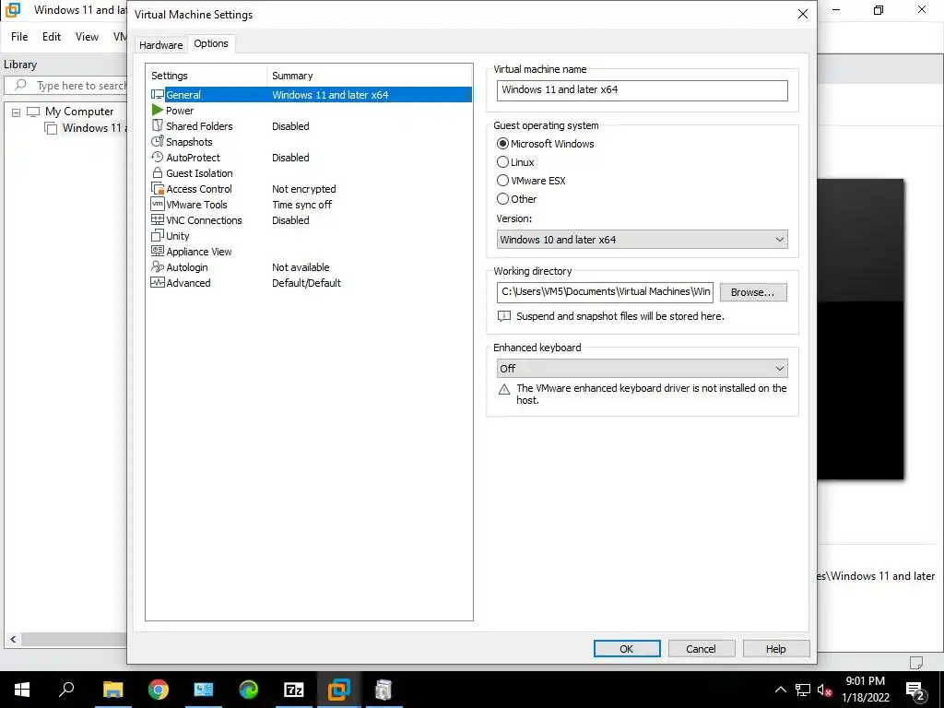Switch to the Hardware tab
The image size is (944, 708).
(x=160, y=45)
